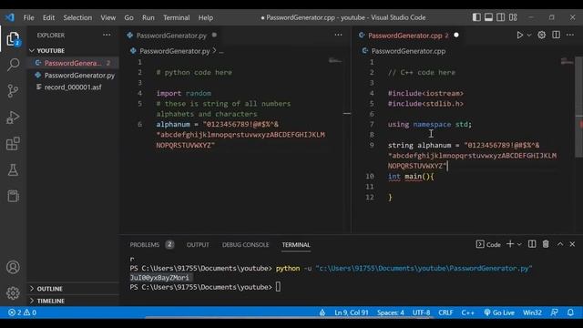Open Customize Layout button

click(513, 17)
